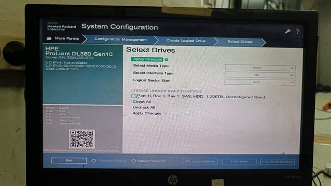This screenshot has height=186, width=331.
Task: Click the Select Media Type label
Action: 151,66
